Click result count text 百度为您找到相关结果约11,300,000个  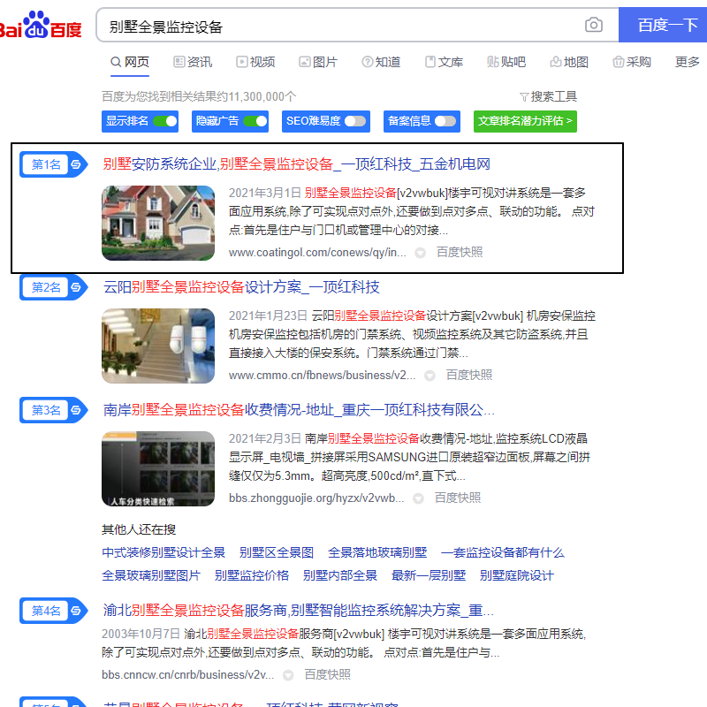point(199,96)
